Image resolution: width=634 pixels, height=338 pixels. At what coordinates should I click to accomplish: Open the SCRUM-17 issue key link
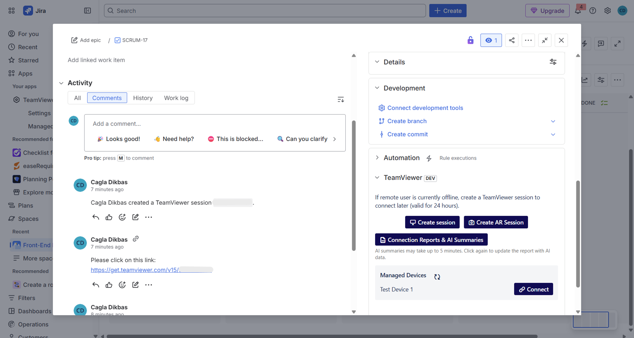coord(135,40)
